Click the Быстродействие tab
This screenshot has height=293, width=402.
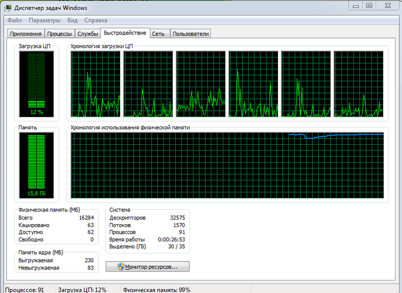[125, 33]
